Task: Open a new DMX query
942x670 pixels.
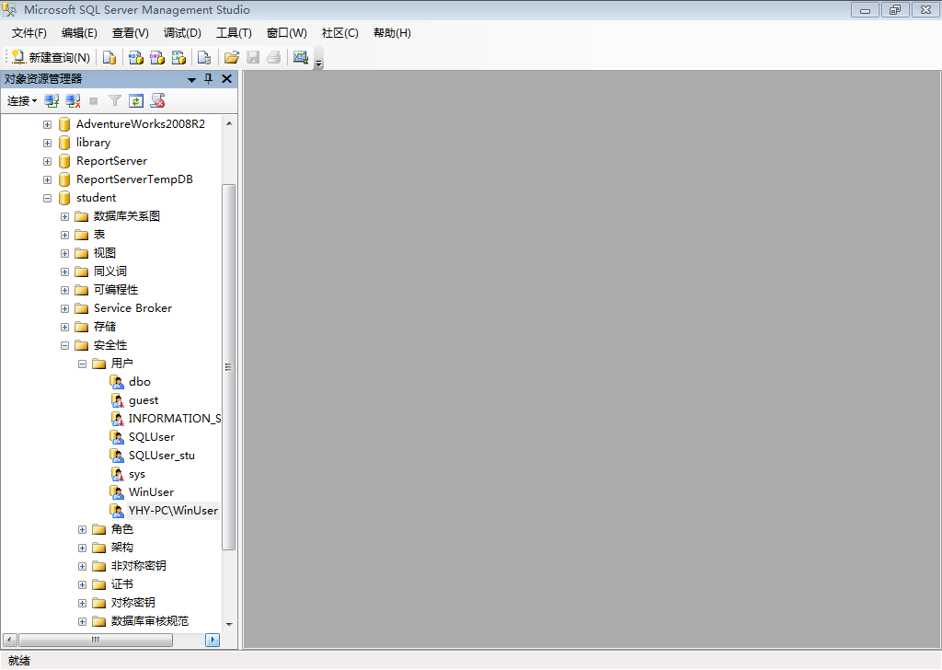Action: (157, 58)
